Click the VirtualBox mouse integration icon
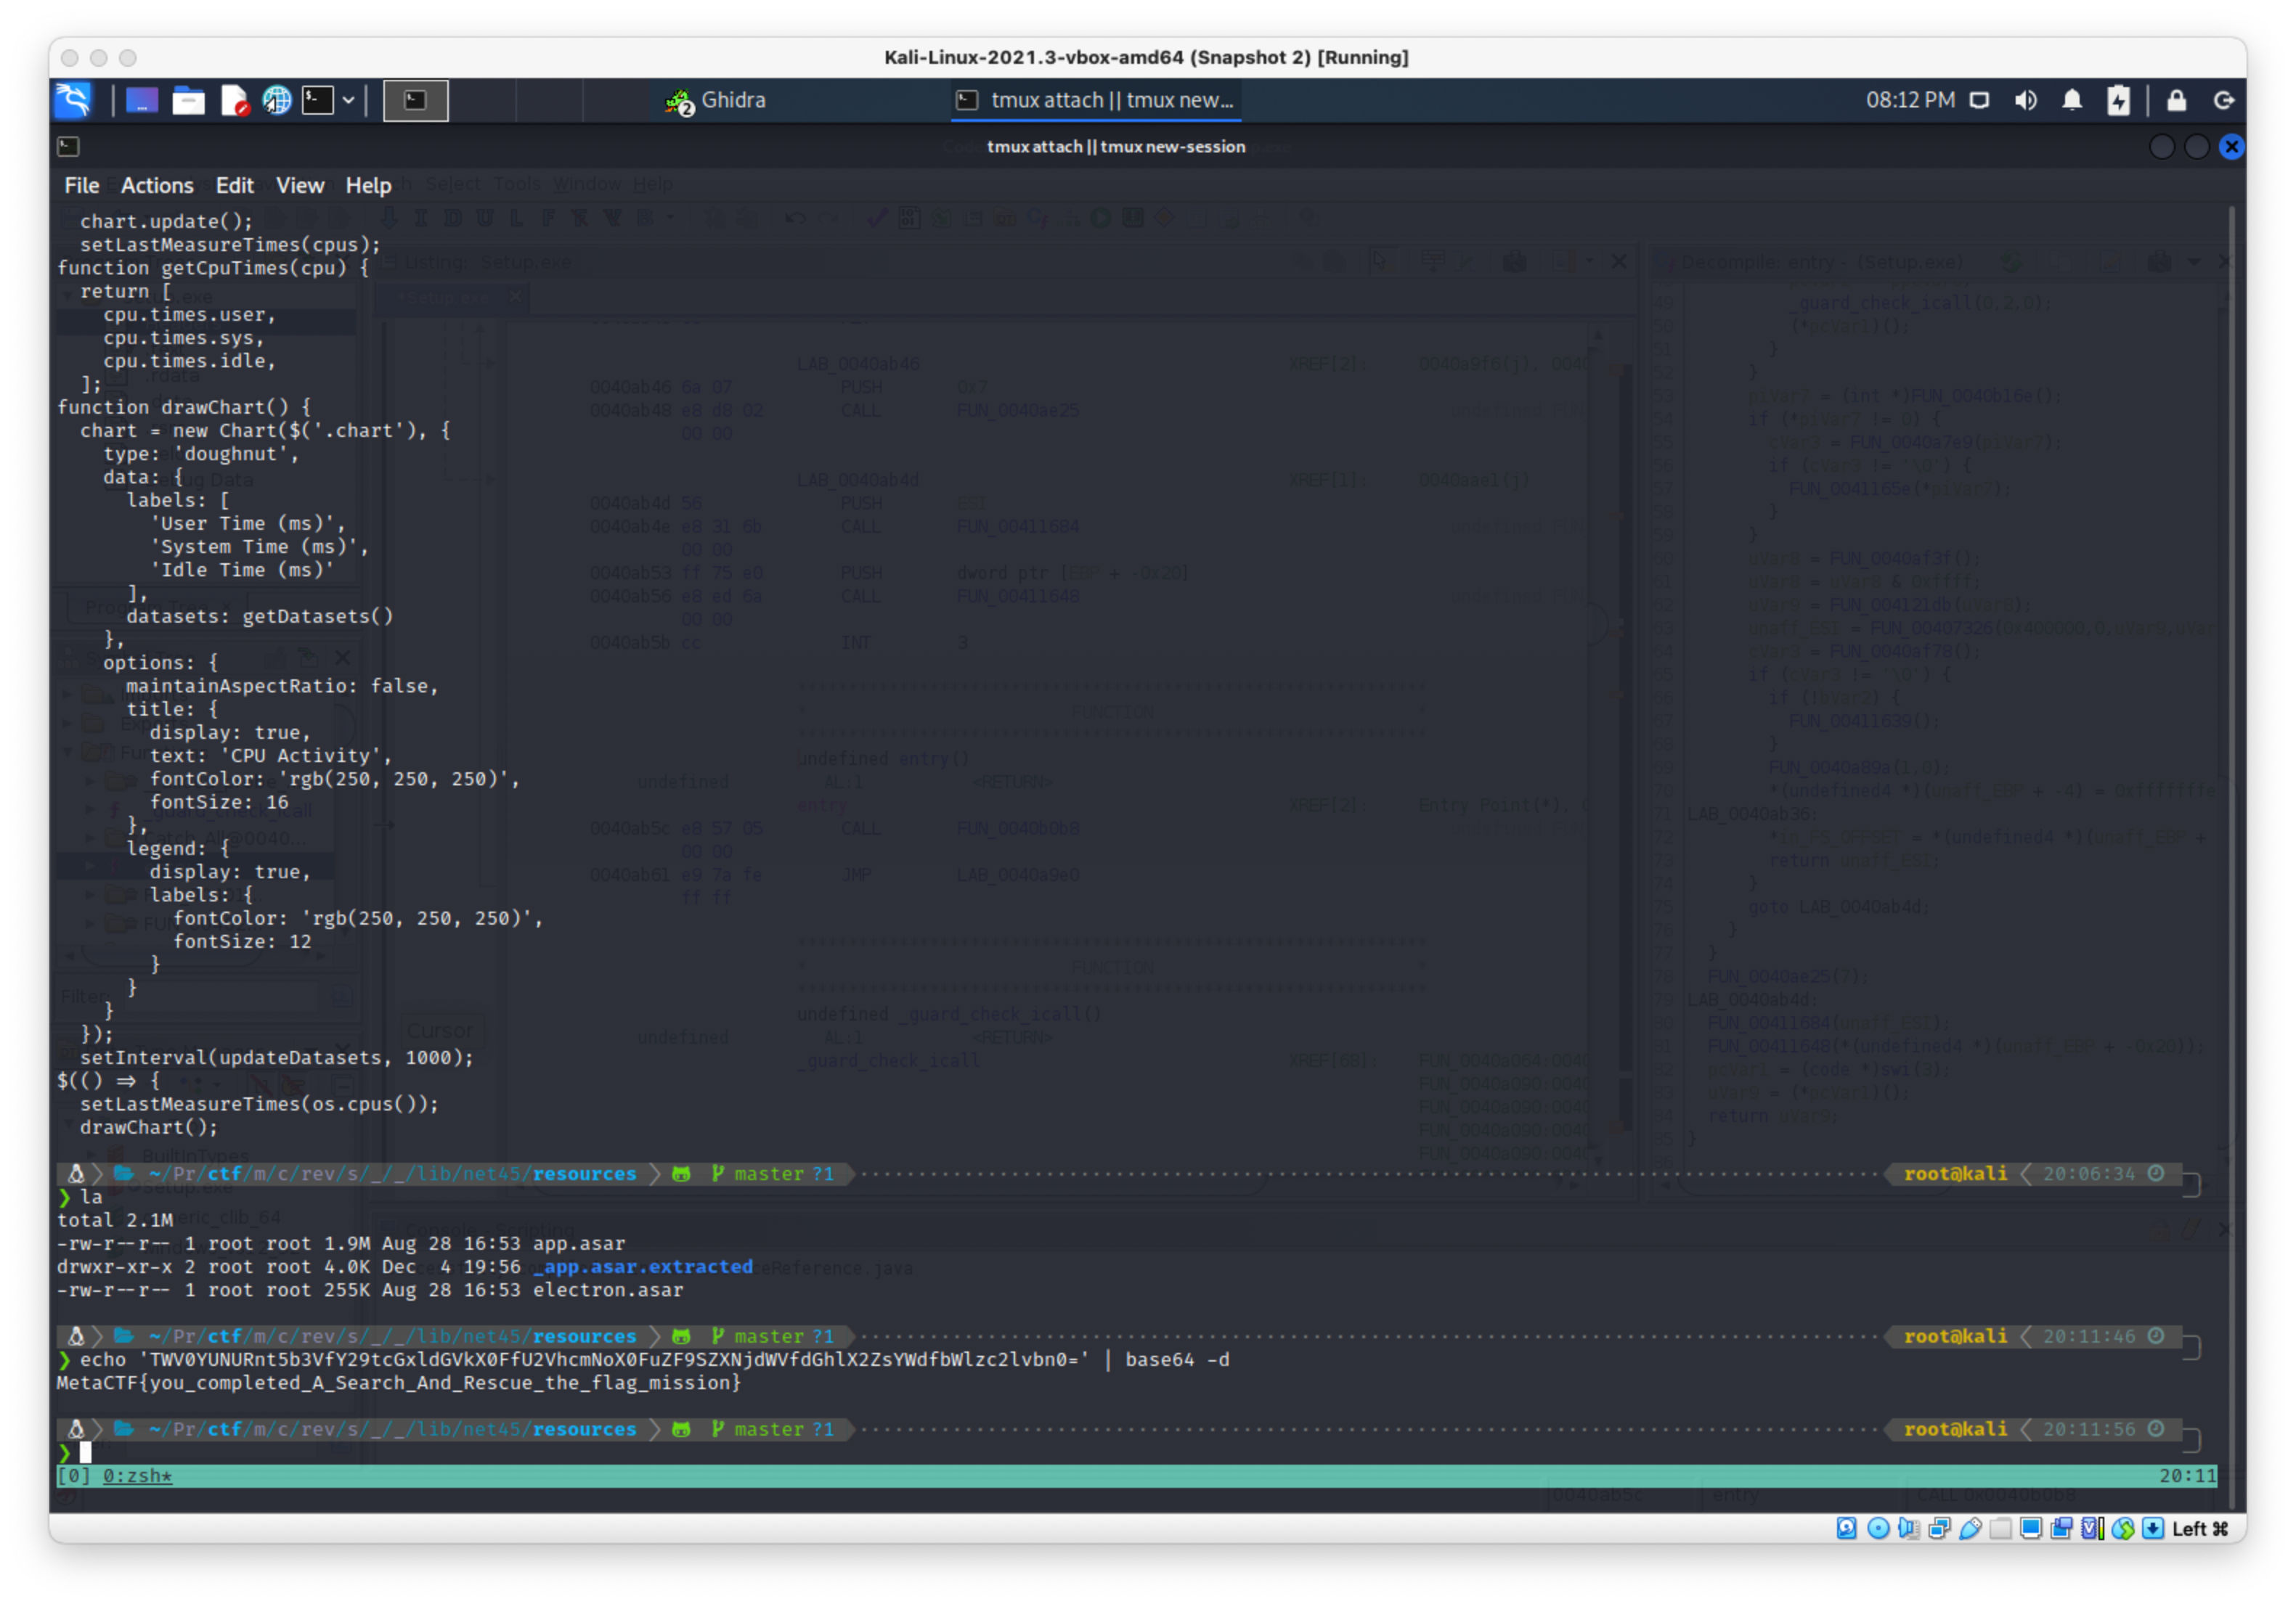The image size is (2296, 1604). [x=2123, y=1528]
